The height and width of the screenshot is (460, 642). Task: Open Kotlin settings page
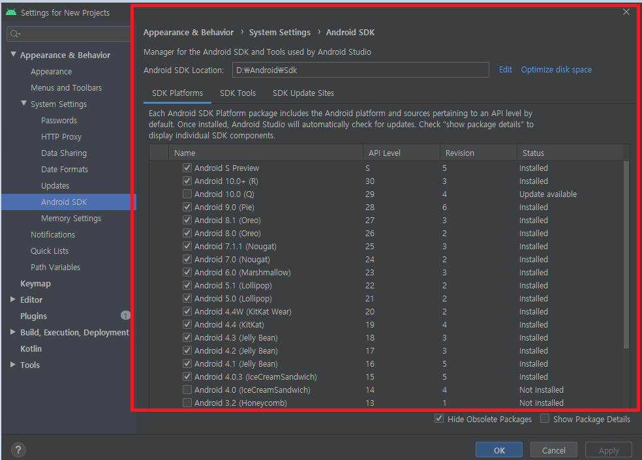click(x=31, y=348)
